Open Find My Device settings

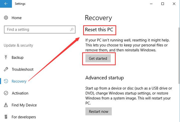[x=24, y=105]
